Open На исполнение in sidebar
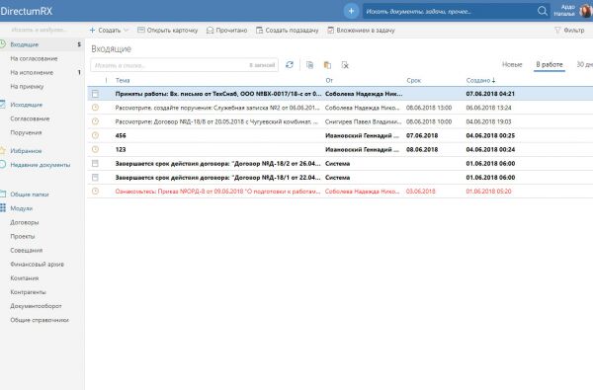The width and height of the screenshot is (593, 390). pos(32,72)
